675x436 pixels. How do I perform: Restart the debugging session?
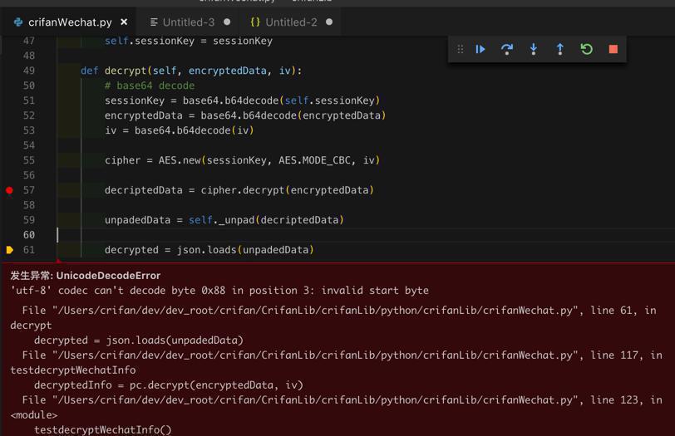(587, 50)
